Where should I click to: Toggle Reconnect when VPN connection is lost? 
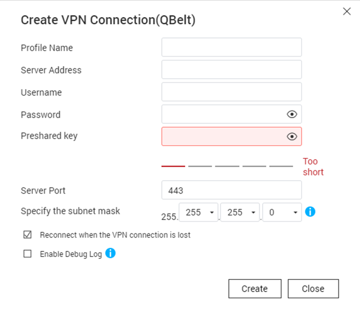[27, 235]
